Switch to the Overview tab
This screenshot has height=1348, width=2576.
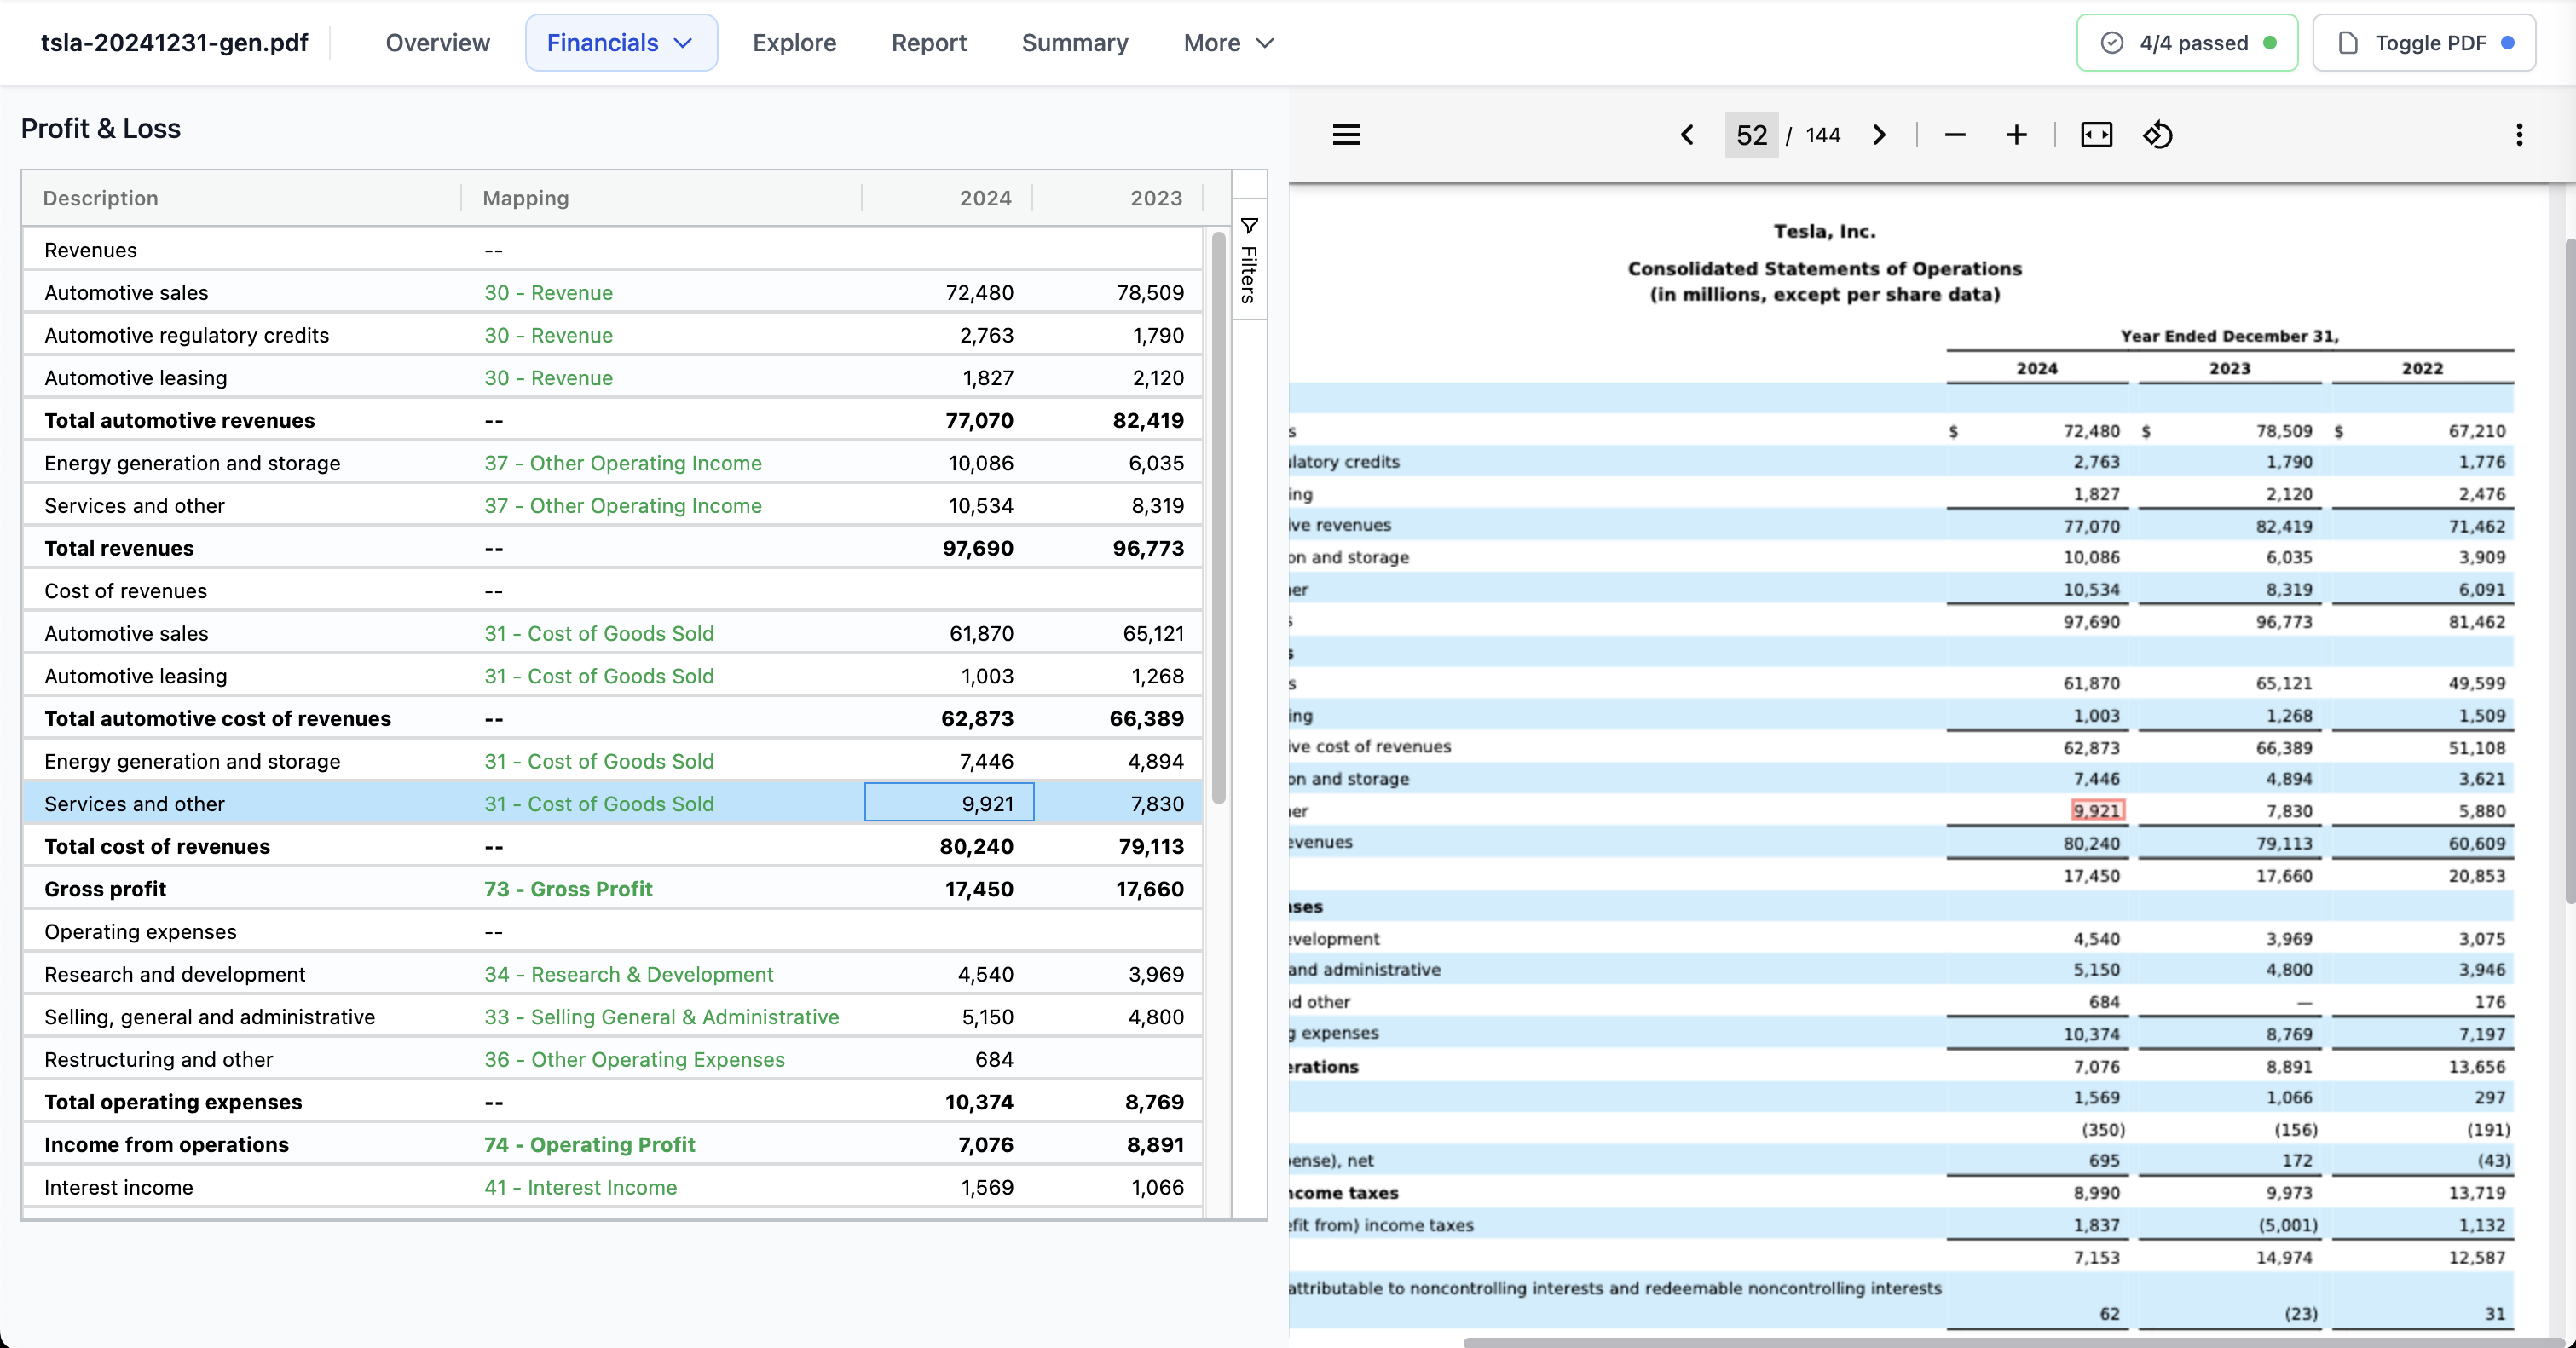pos(437,43)
